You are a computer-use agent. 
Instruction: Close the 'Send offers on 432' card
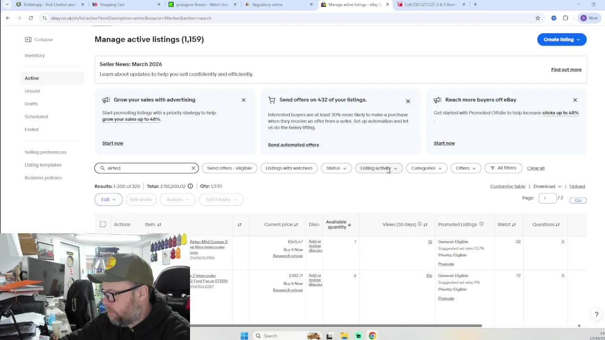pyautogui.click(x=408, y=101)
